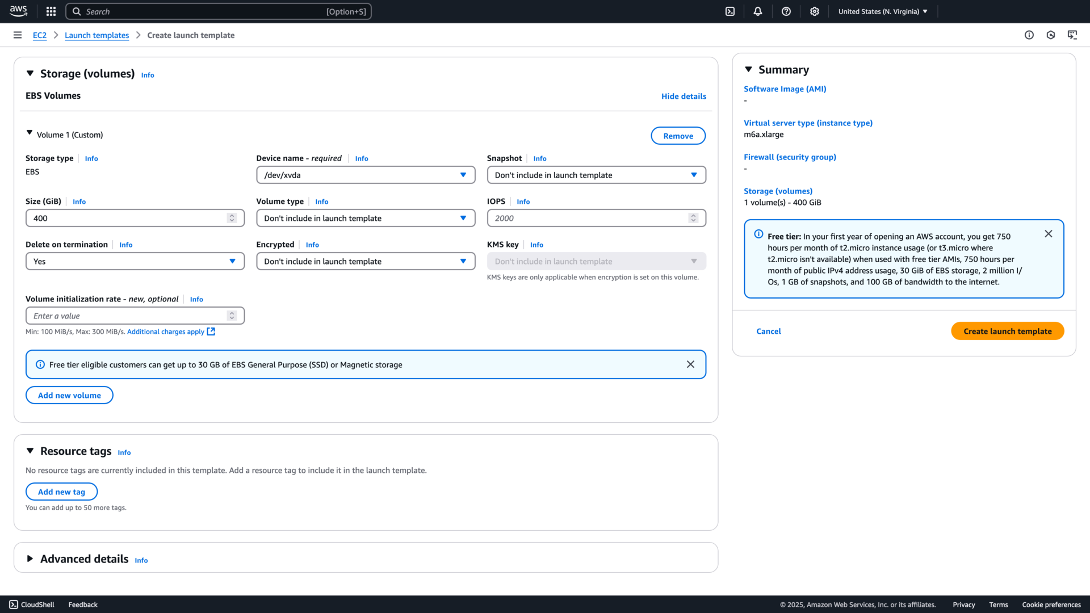Open the Encrypted dropdown
The image size is (1090, 613).
[366, 261]
